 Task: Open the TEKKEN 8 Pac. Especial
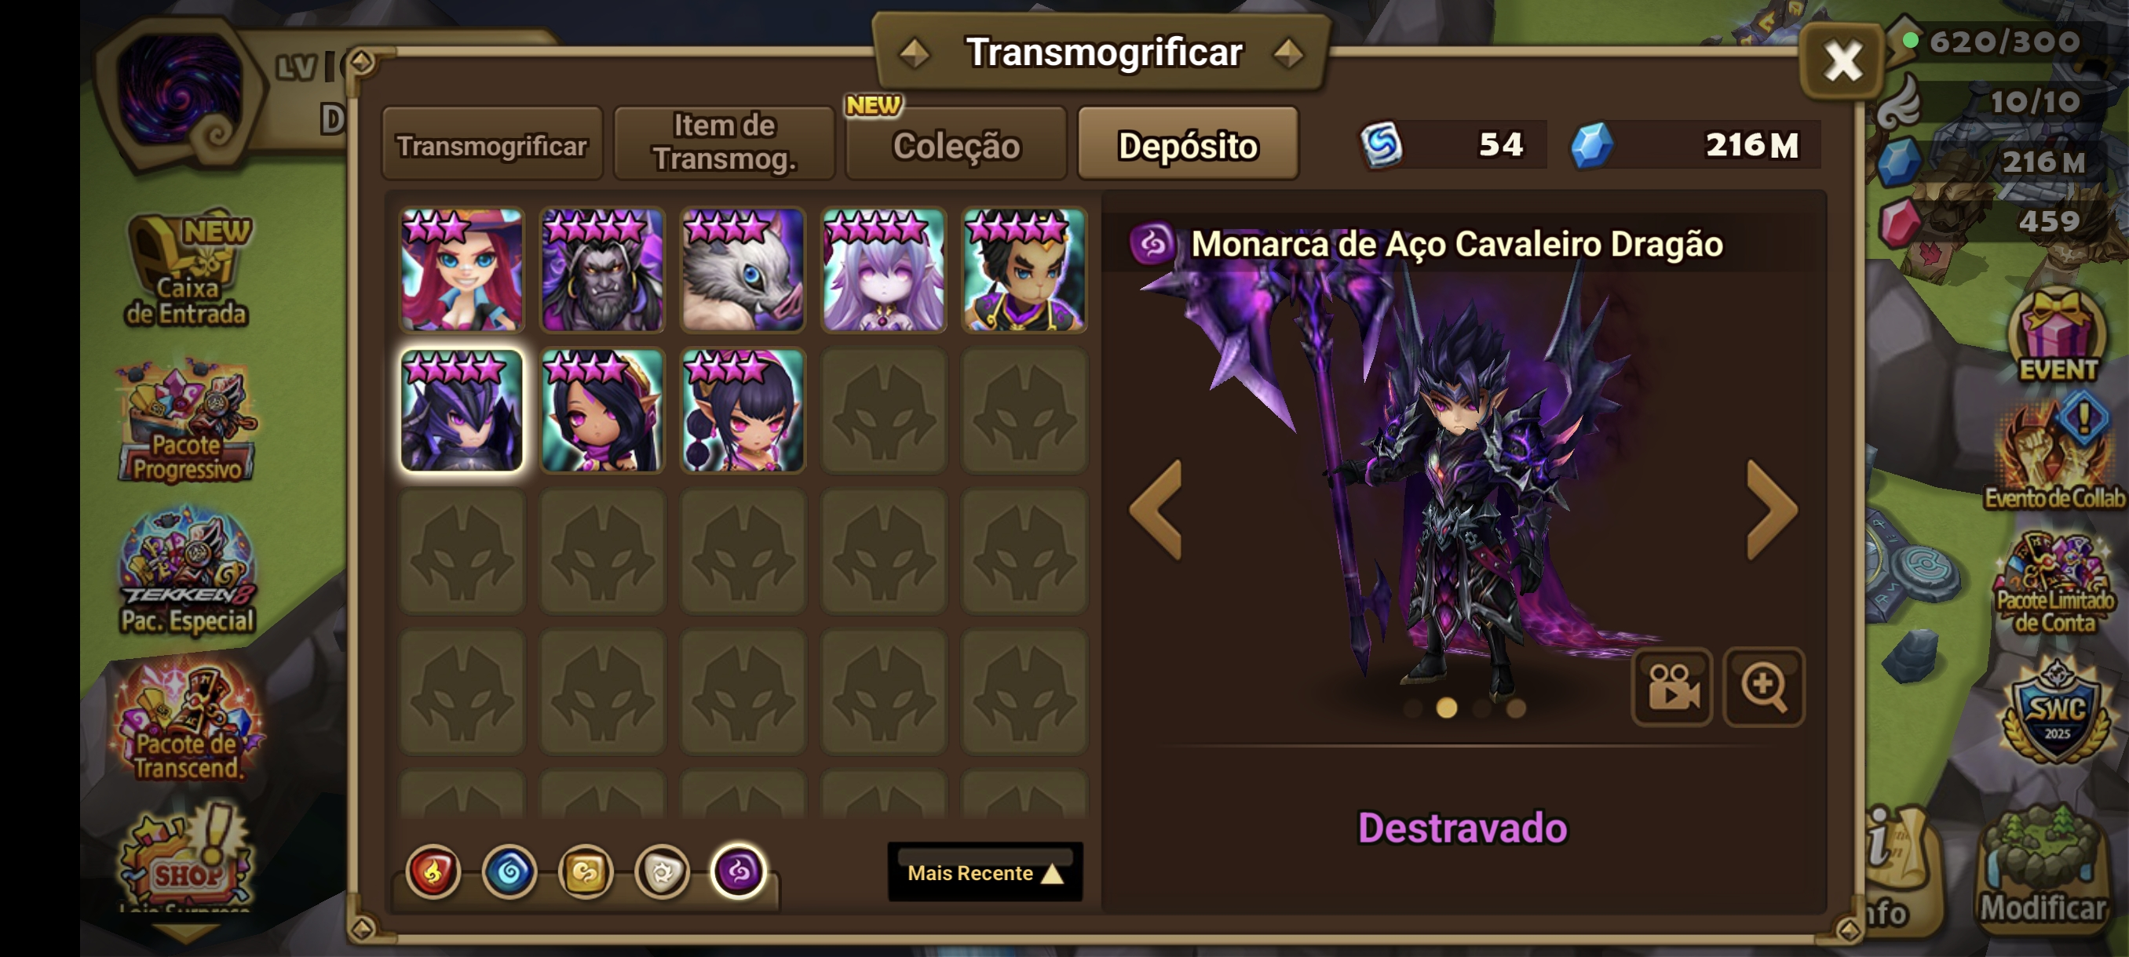188,571
